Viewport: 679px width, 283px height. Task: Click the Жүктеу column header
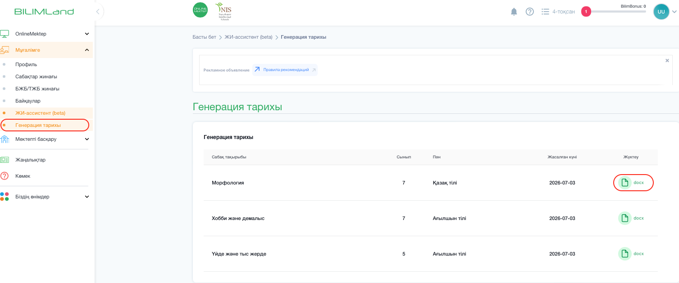(x=631, y=157)
